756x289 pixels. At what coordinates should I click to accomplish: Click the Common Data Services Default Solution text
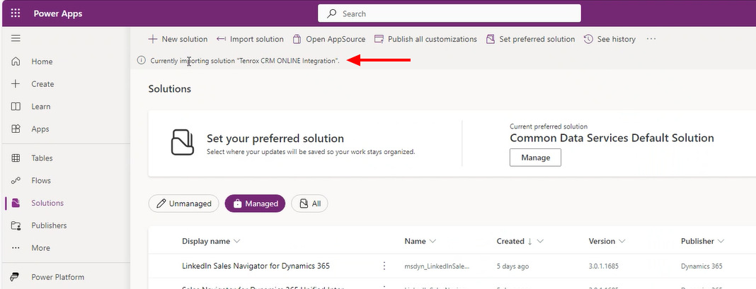612,138
